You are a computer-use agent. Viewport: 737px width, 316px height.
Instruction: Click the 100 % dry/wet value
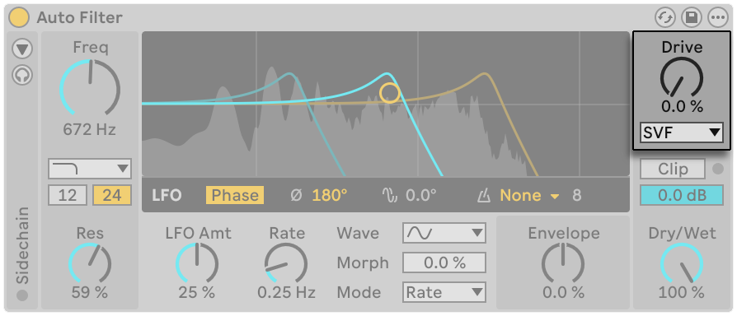click(x=682, y=293)
